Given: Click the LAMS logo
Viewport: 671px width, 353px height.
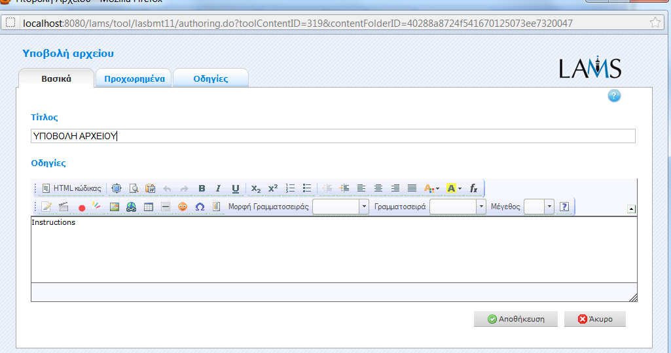Looking at the screenshot, I should [x=590, y=67].
